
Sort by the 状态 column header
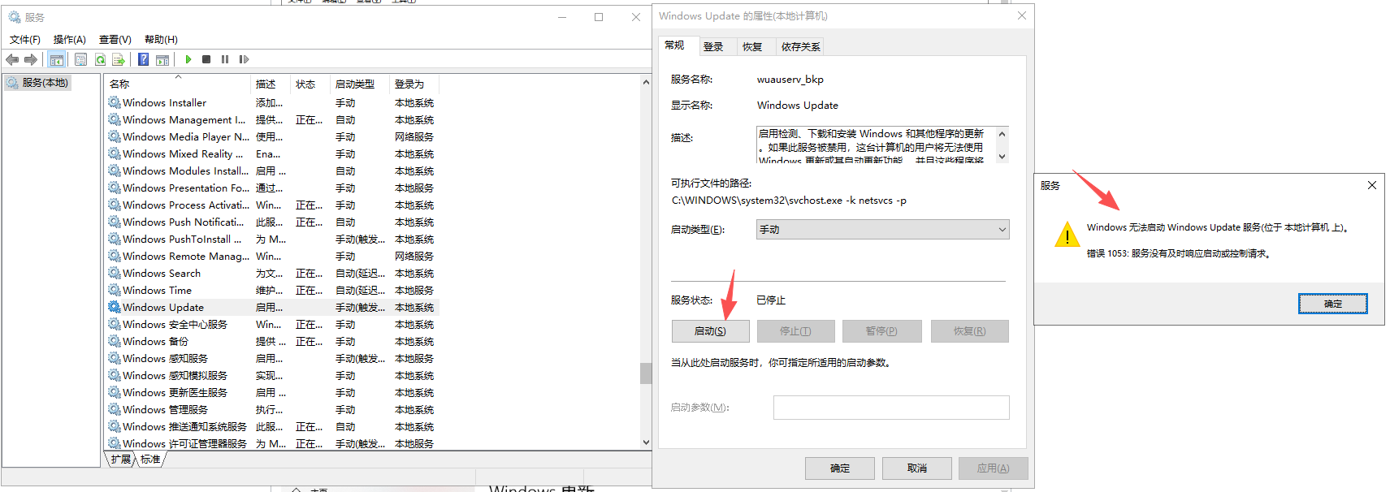310,84
